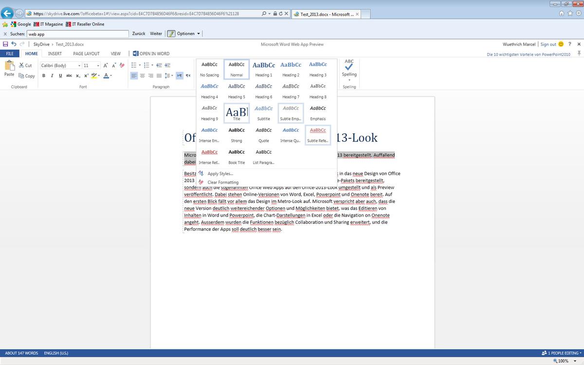Toggle strikethrough formatting

69,75
